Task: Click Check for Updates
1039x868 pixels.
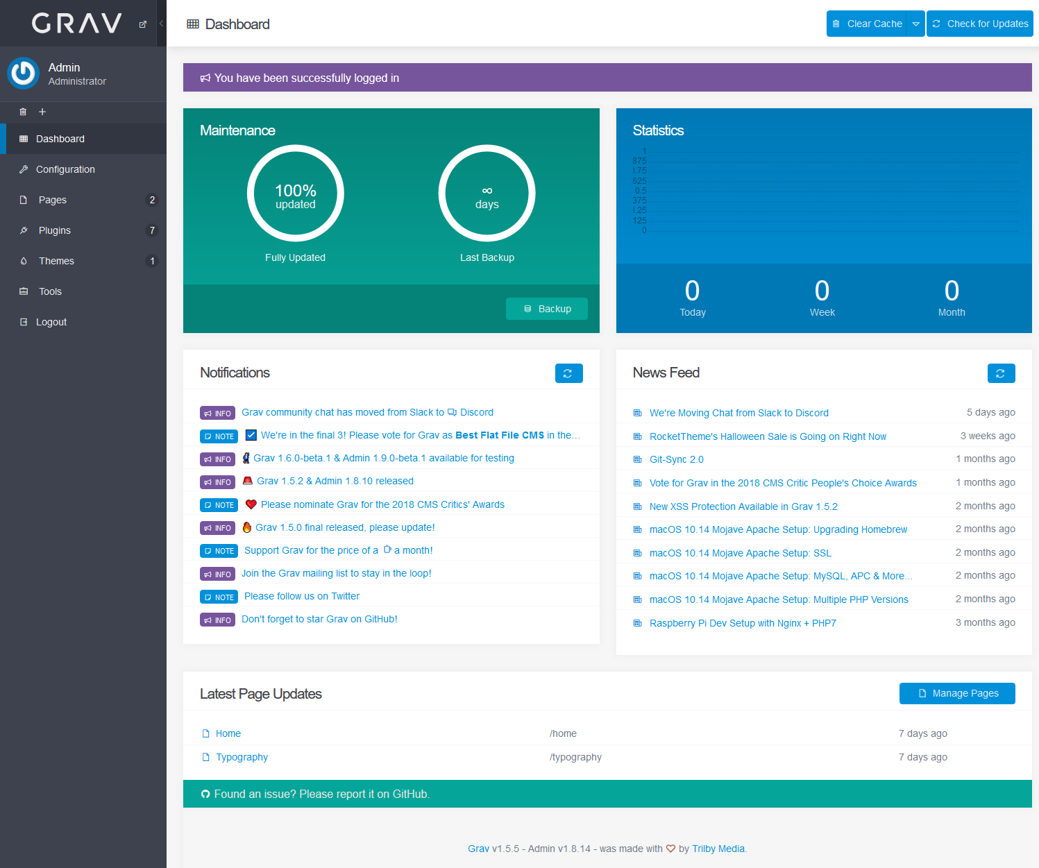Action: click(980, 24)
